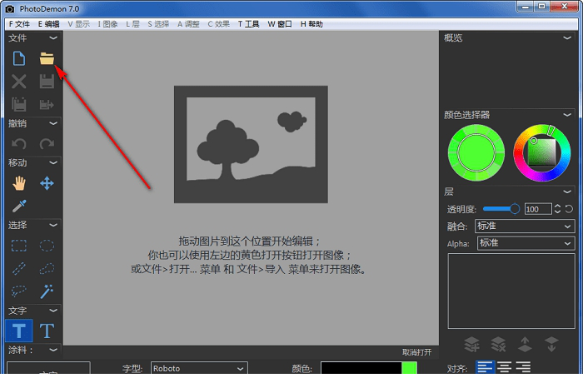Click the 透明度 opacity slider
The width and height of the screenshot is (583, 388).
click(x=501, y=208)
